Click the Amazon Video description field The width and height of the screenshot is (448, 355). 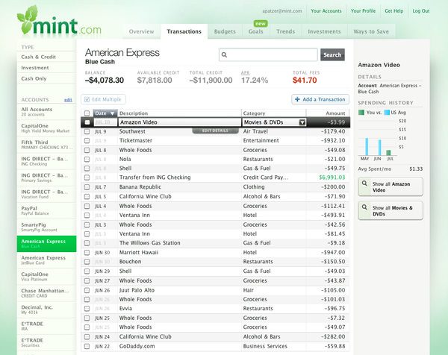click(179, 122)
